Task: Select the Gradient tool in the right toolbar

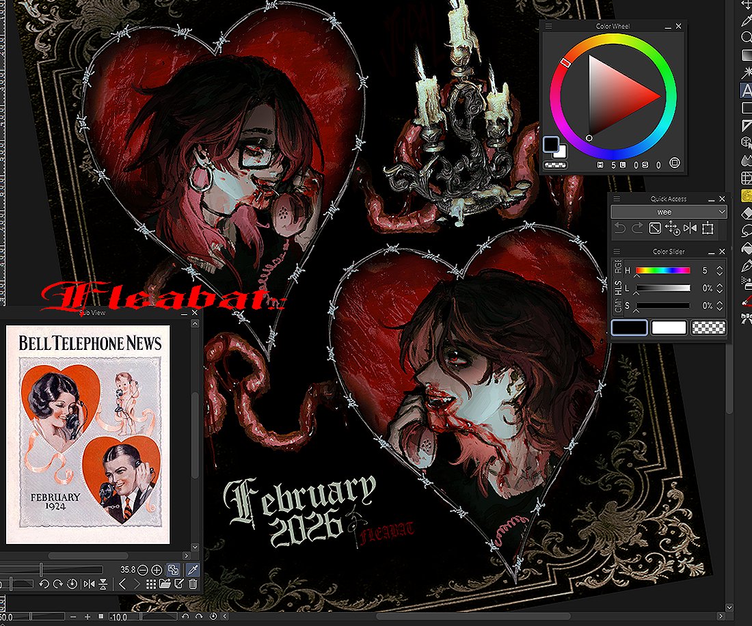Action: point(747,55)
